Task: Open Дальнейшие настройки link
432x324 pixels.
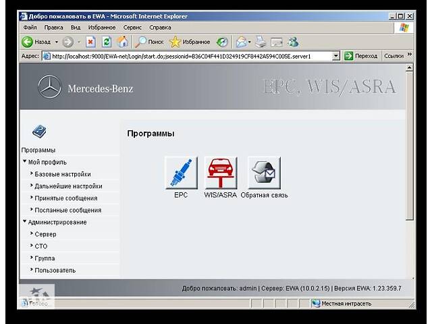Action: pyautogui.click(x=68, y=186)
